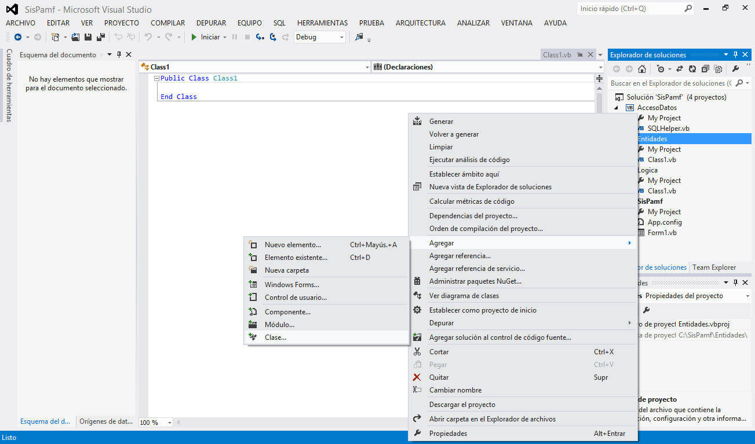755x444 pixels.
Task: Switch to the Orígenes de datos tab
Action: [x=107, y=421]
